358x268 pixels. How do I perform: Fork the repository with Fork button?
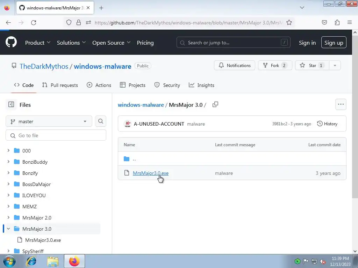pyautogui.click(x=275, y=65)
